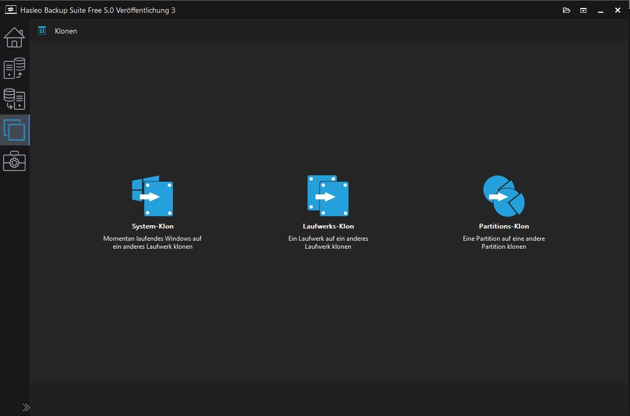This screenshot has width=630, height=416.
Task: Minimize the Hasleo Backup Suite window
Action: (x=601, y=11)
